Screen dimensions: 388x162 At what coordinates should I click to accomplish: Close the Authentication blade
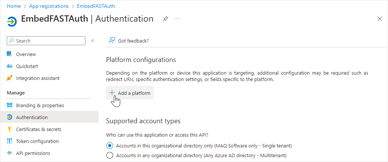(379, 19)
